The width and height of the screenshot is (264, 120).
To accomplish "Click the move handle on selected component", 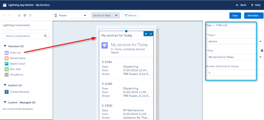I will pyautogui.click(x=146, y=34).
